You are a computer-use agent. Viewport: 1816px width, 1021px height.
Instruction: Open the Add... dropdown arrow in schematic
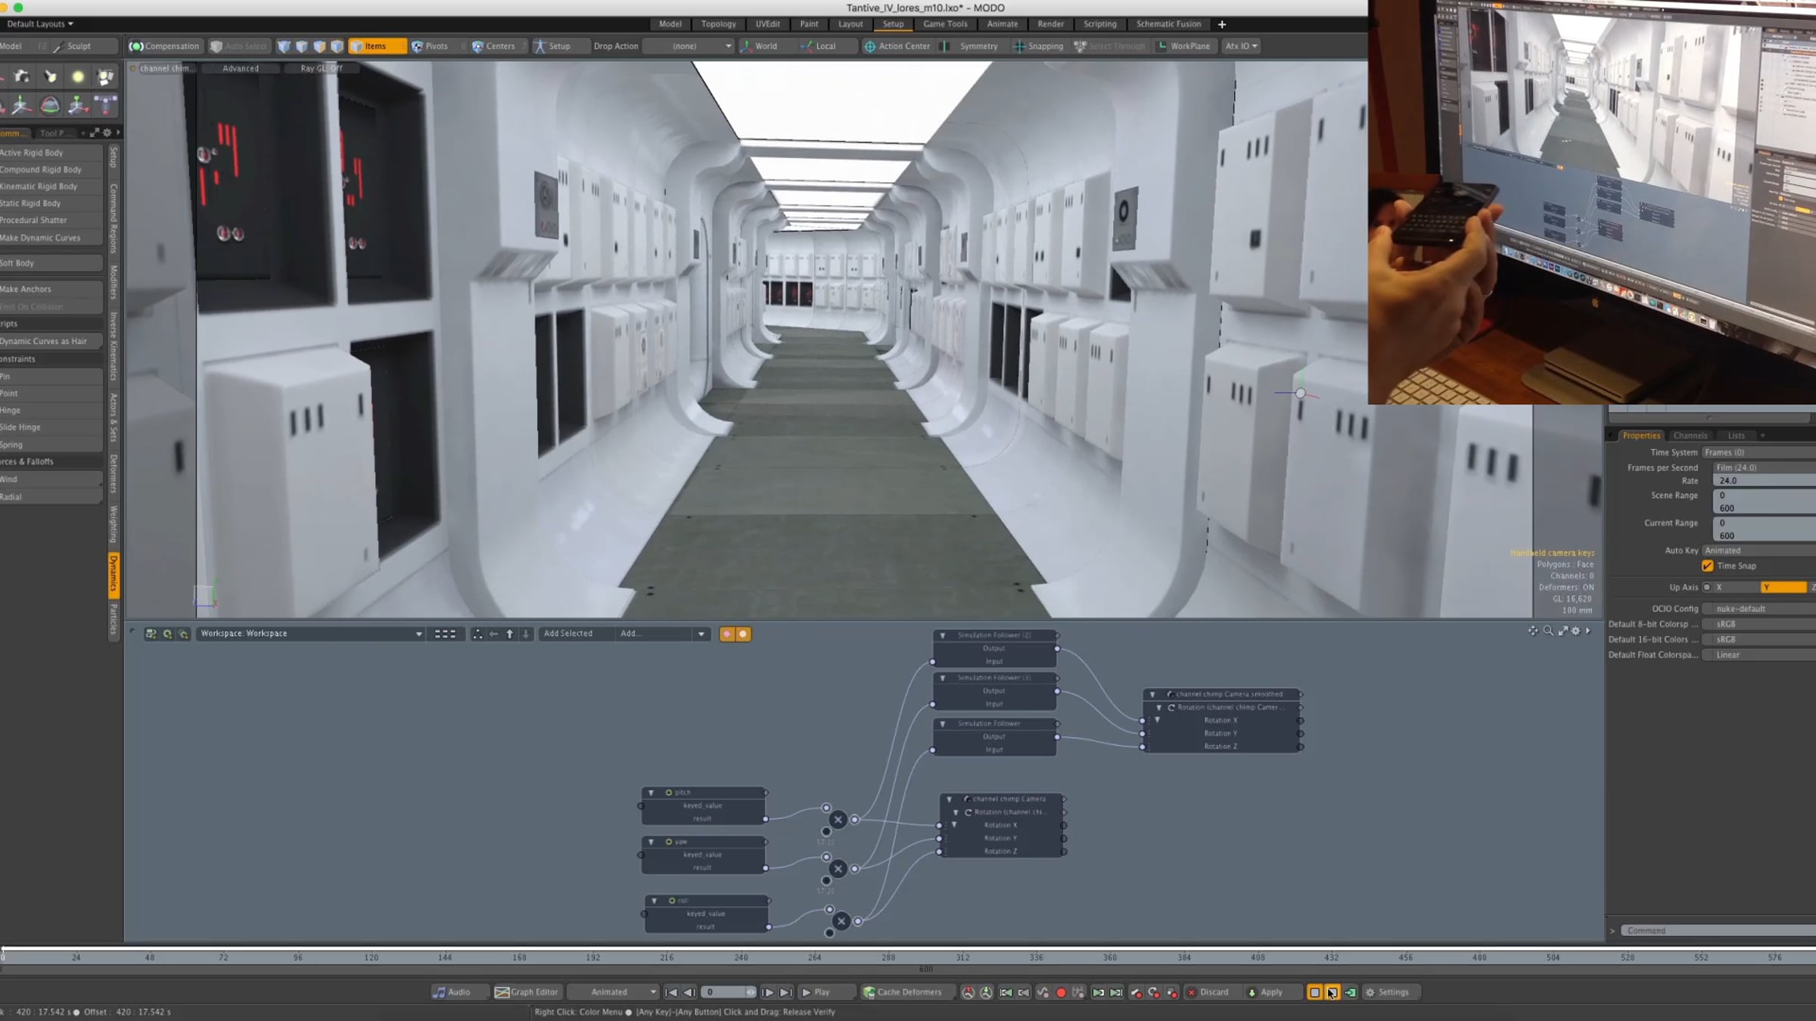point(701,634)
